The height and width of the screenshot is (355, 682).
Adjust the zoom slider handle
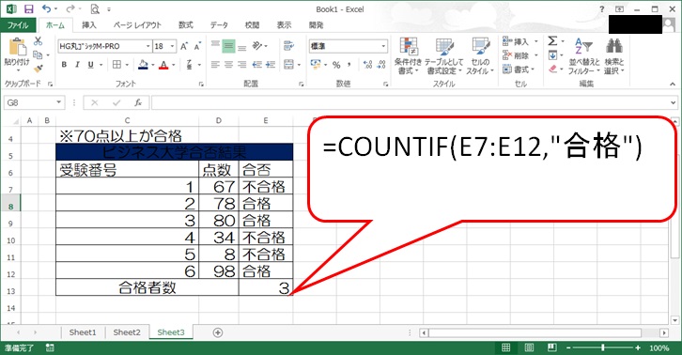(x=602, y=347)
